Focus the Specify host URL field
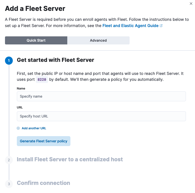Viewport: 195px width, 193px height. [x=101, y=116]
